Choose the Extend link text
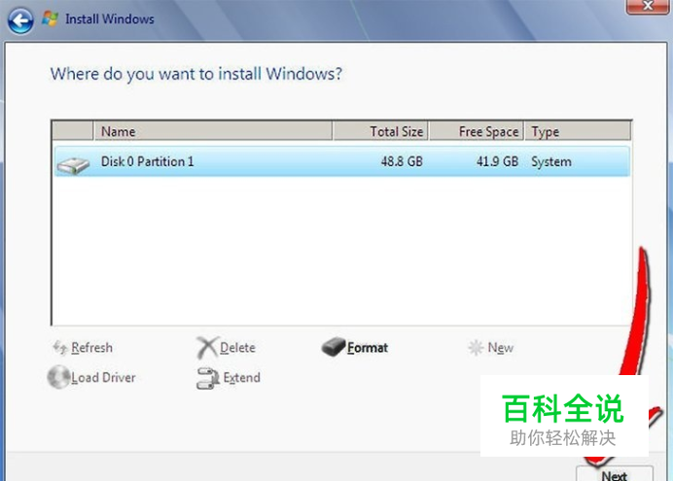The width and height of the screenshot is (673, 481). tap(241, 378)
